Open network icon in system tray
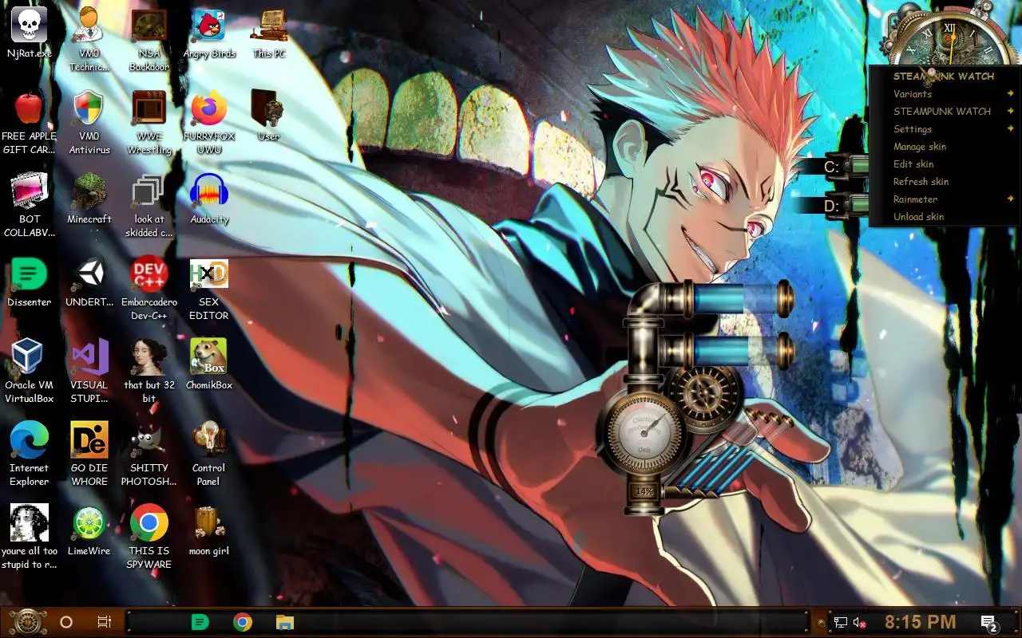Screen dimensions: 1022x638 840,622
